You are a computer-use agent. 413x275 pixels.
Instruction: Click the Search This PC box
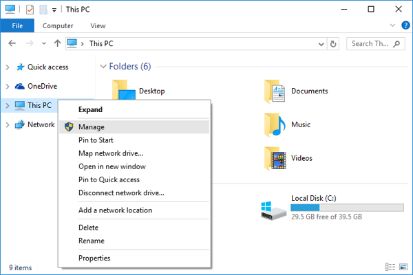point(372,43)
